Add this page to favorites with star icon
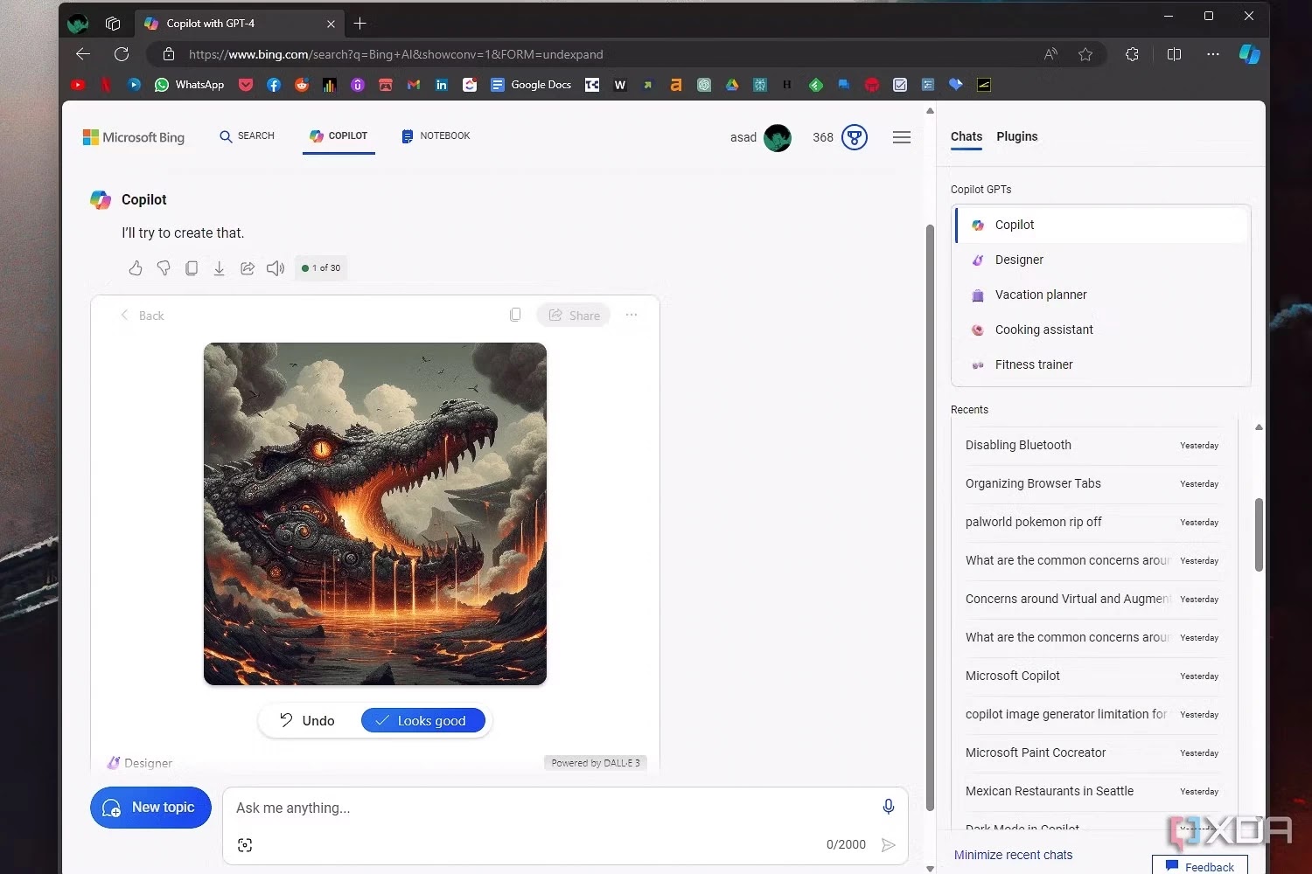The image size is (1312, 874). tap(1085, 54)
